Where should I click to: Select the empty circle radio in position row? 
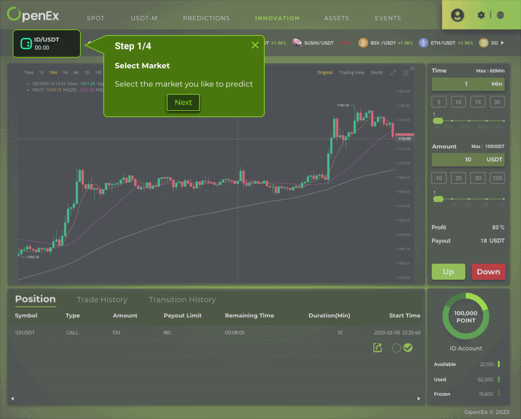396,348
